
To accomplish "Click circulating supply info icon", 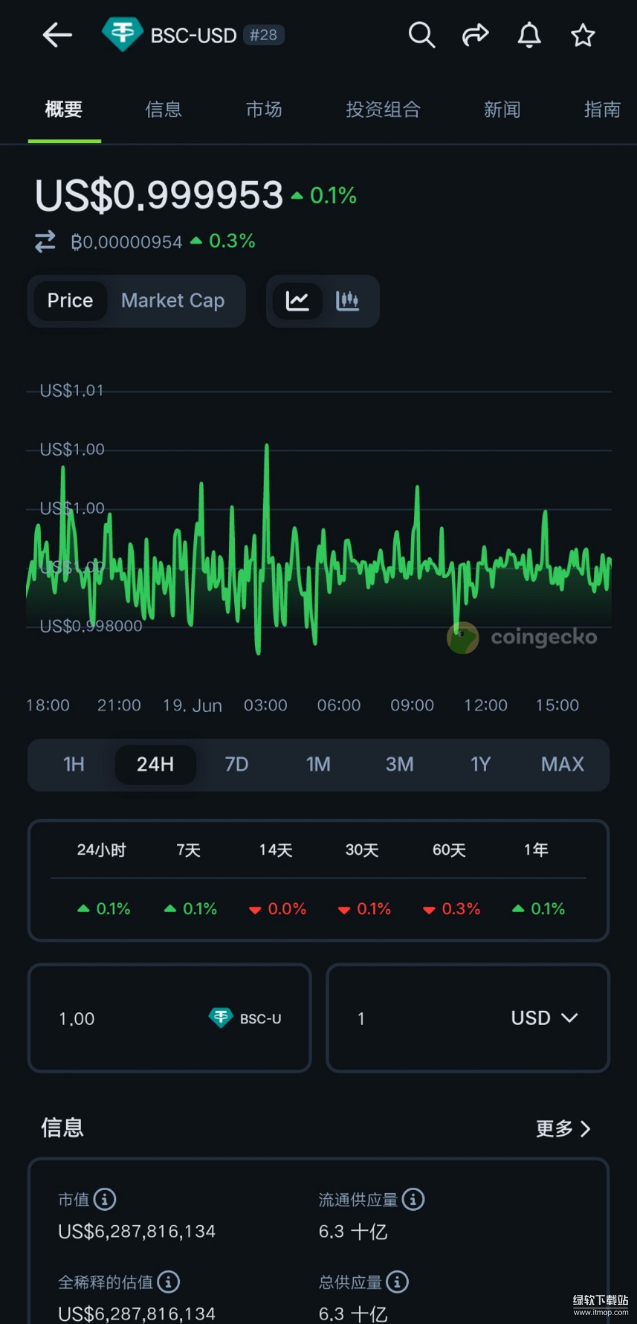I will 413,1199.
